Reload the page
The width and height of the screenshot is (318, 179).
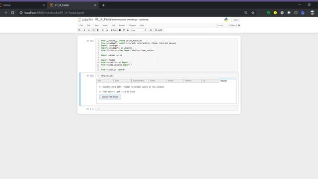coord(12,12)
